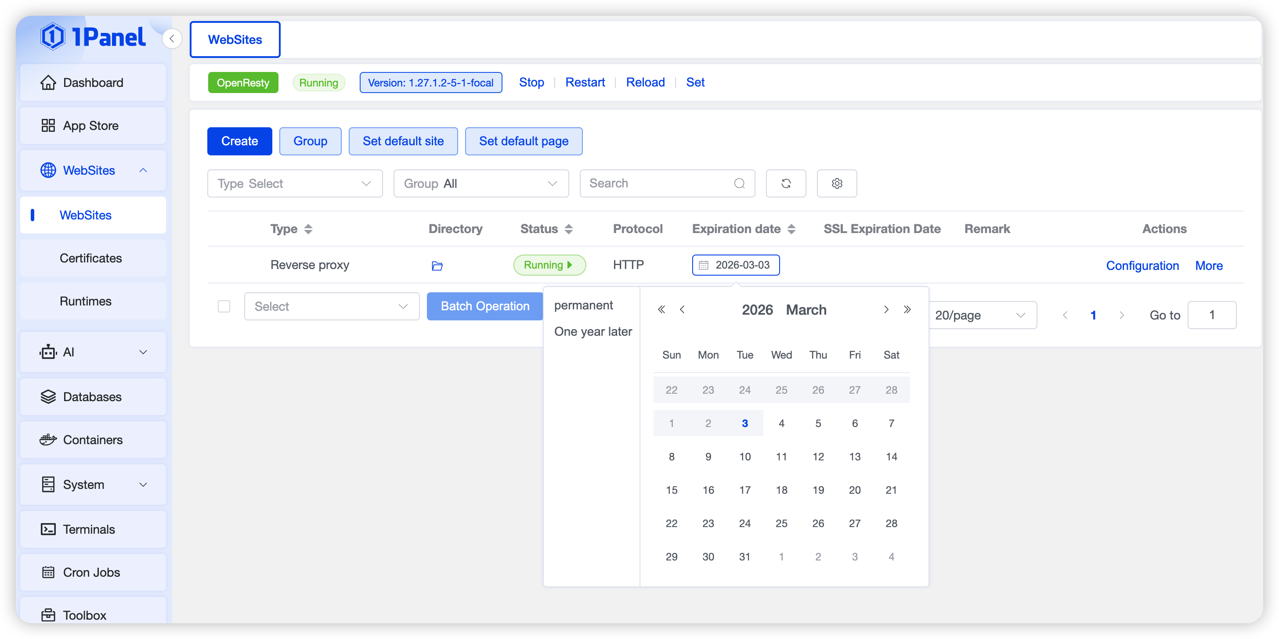Image resolution: width=1279 pixels, height=639 pixels.
Task: Select March 18 in the calendar
Action: (x=781, y=490)
